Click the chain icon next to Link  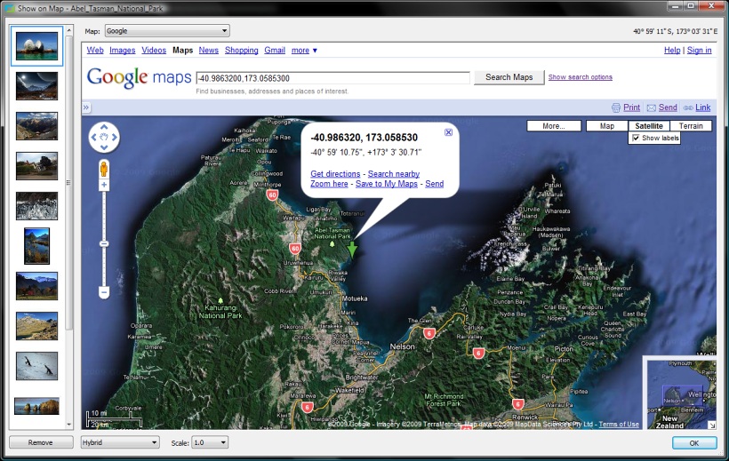[688, 107]
